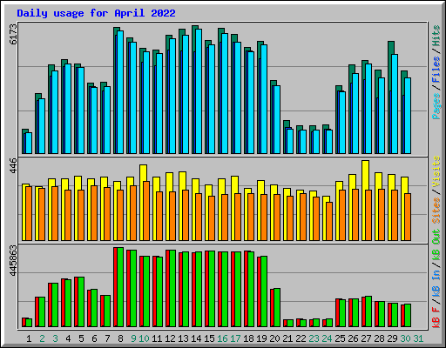The height and width of the screenshot is (348, 446).
Task: Click day label 12 on the x-axis
Action: pos(170,338)
